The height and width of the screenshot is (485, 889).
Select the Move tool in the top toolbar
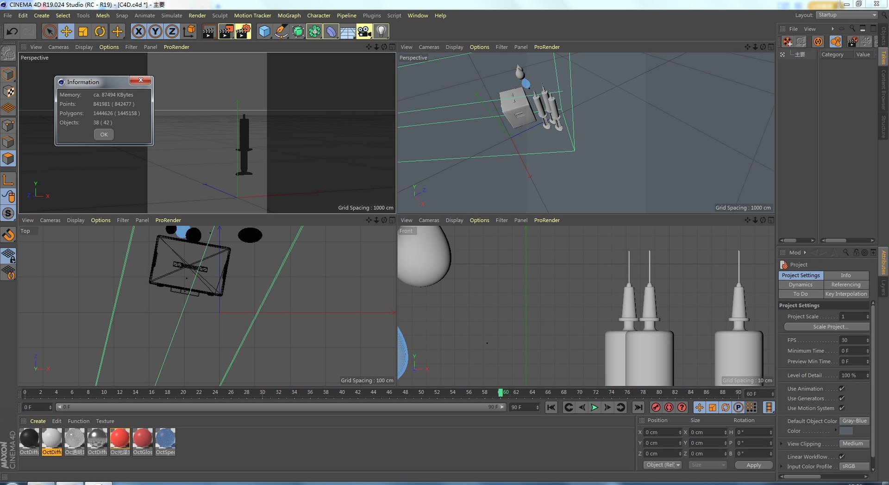click(66, 31)
